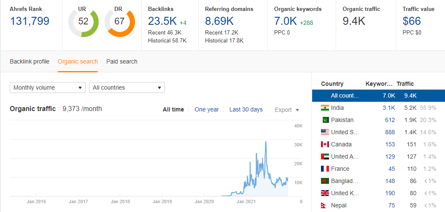
Task: Click the 30K traffic peak on chart
Action: tap(266, 142)
